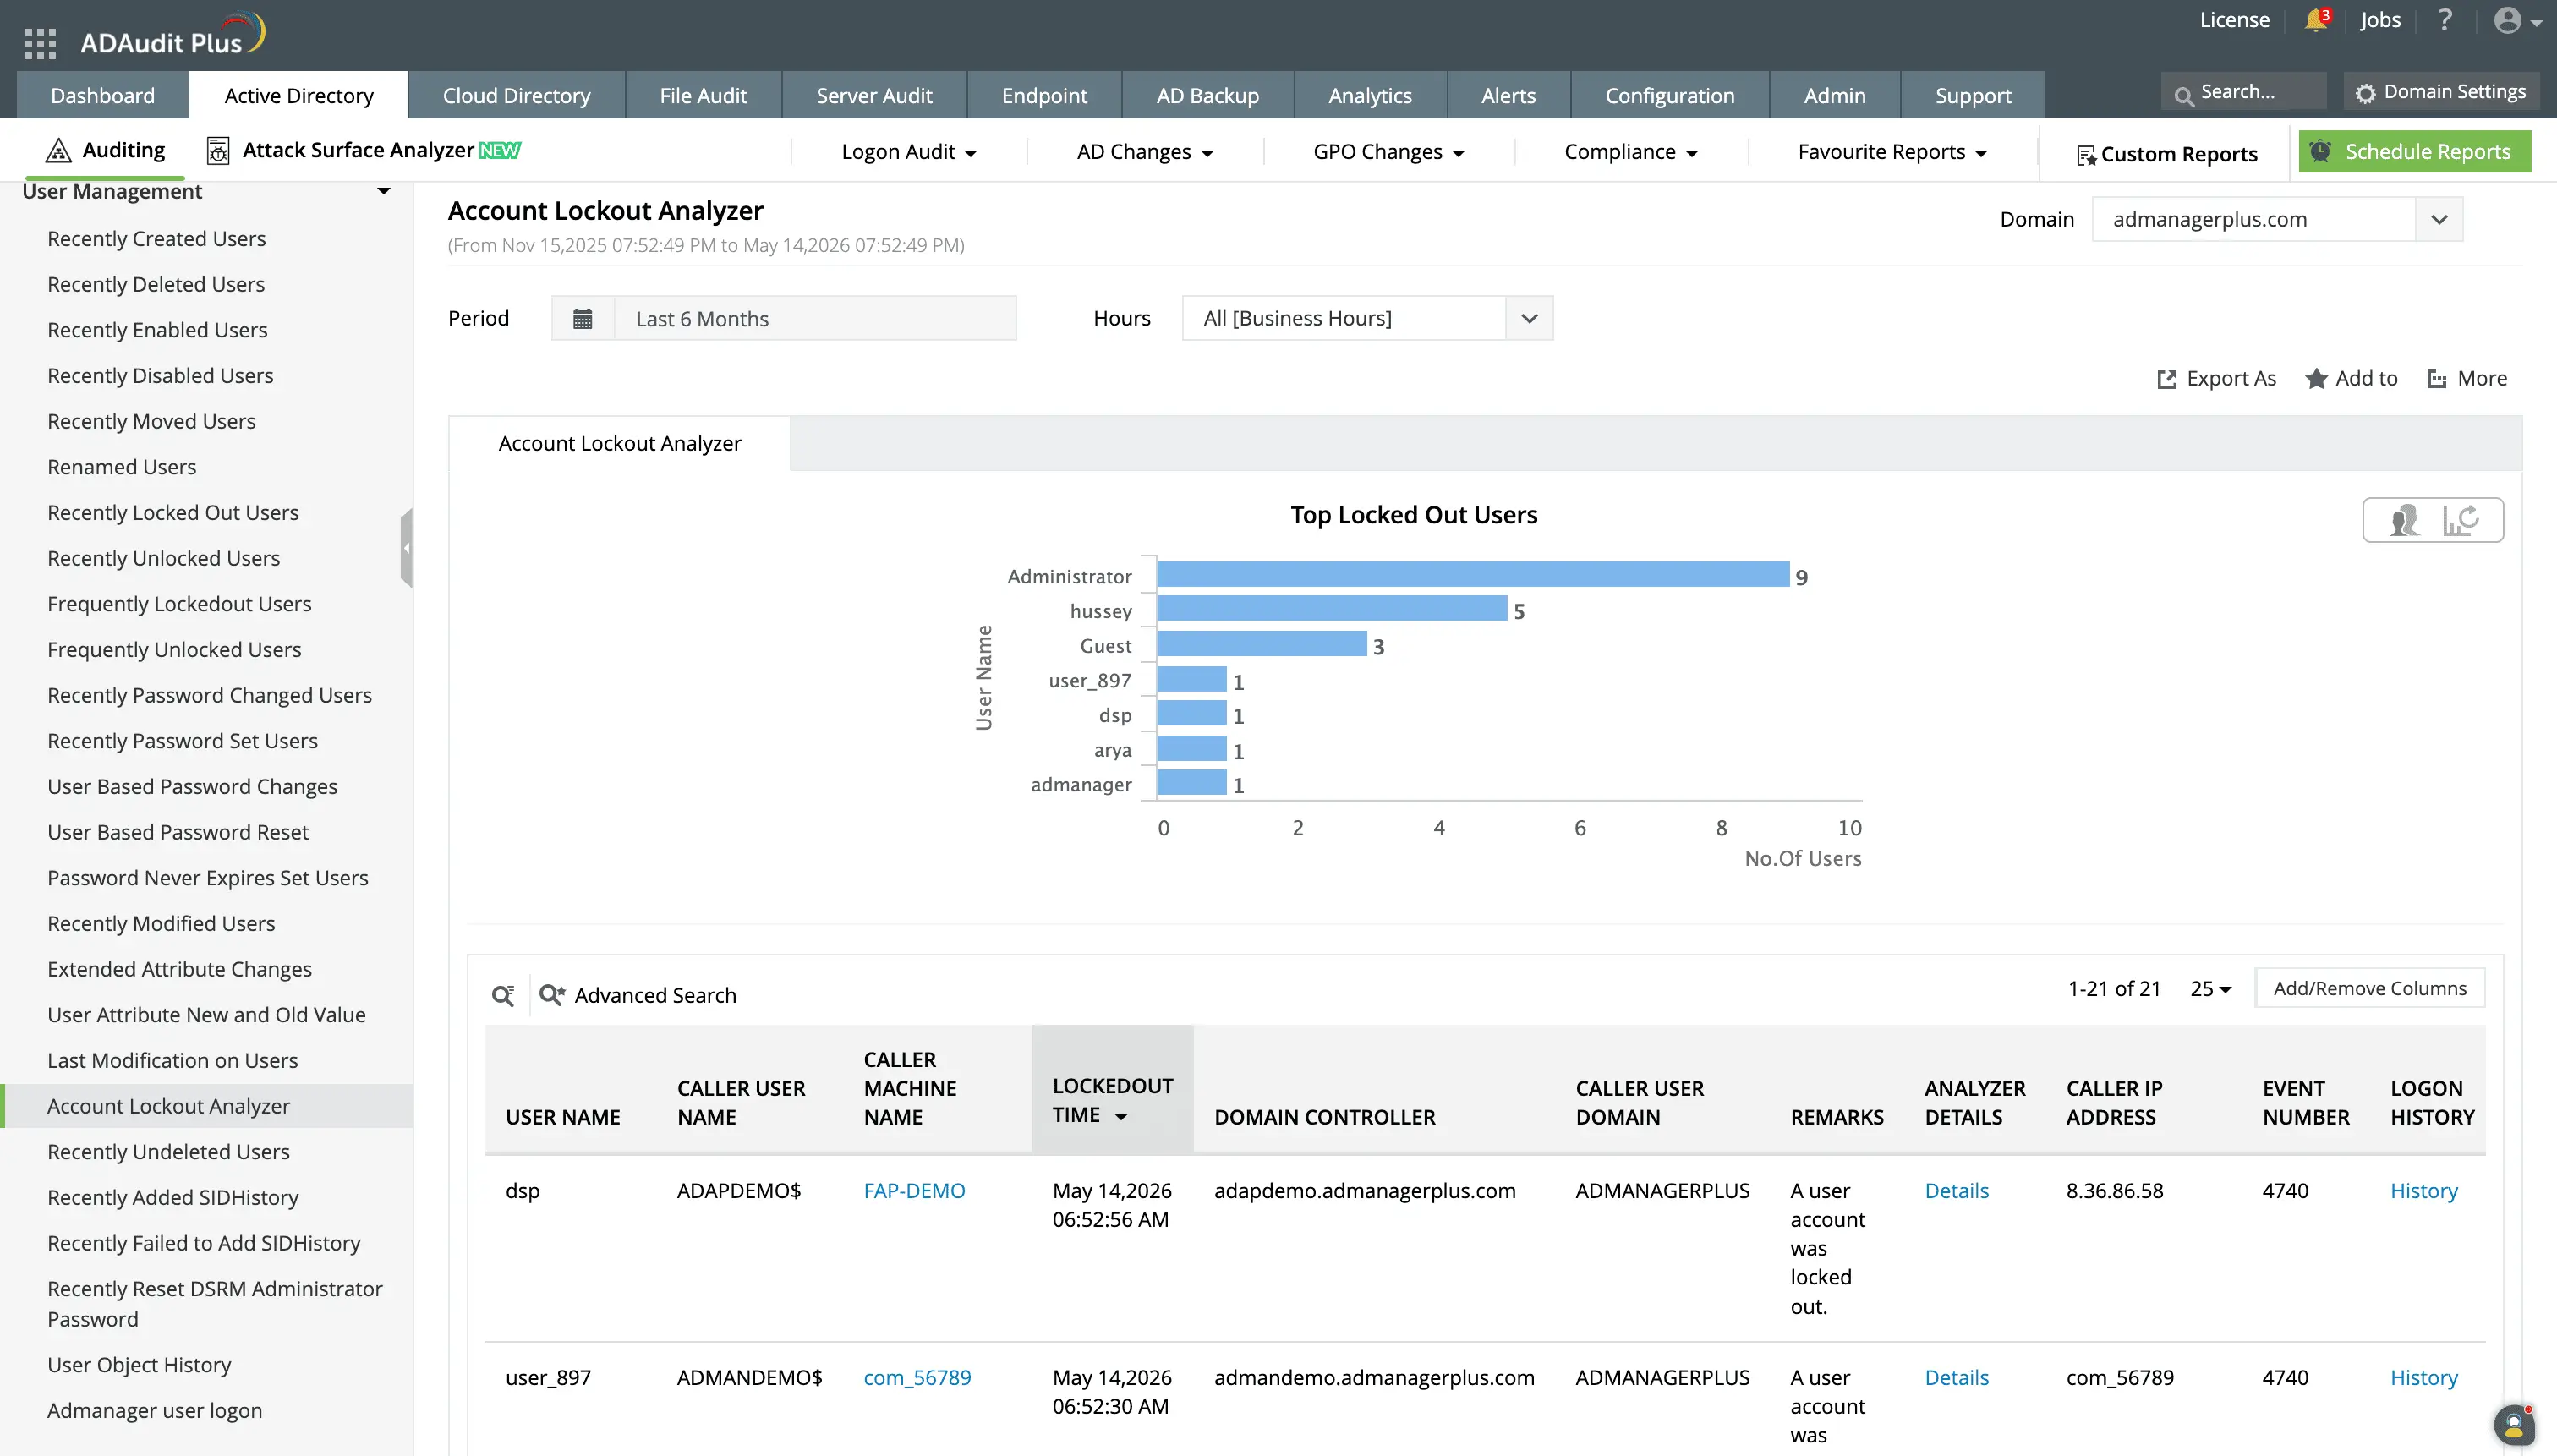The height and width of the screenshot is (1456, 2557).
Task: Switch to the Configuration tab
Action: (x=1670, y=96)
